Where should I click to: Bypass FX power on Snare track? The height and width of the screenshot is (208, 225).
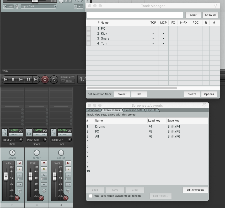29,130
